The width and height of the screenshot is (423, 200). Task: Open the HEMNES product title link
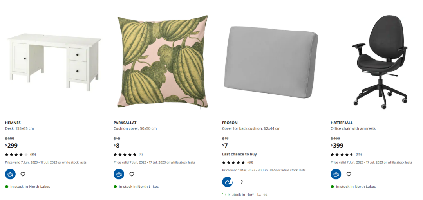13,123
